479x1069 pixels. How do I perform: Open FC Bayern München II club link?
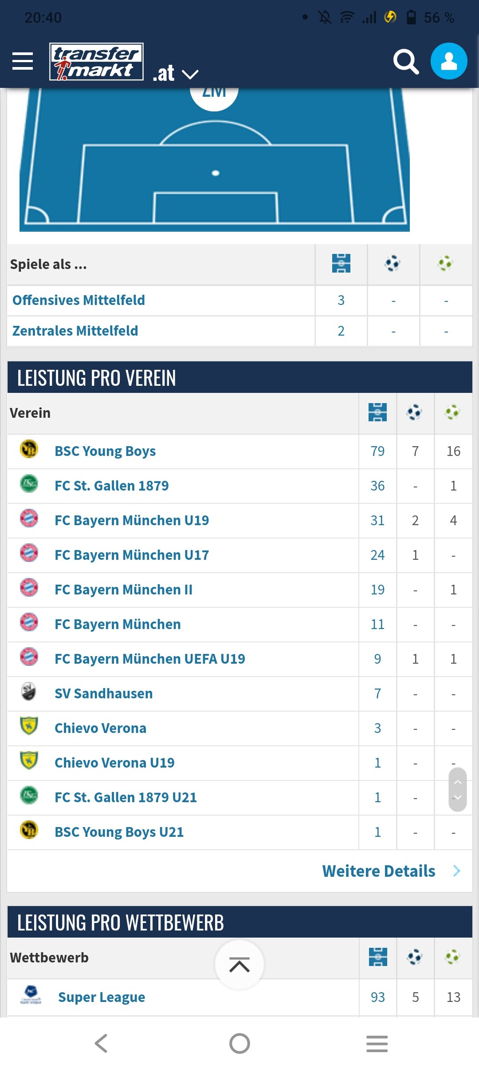[124, 590]
